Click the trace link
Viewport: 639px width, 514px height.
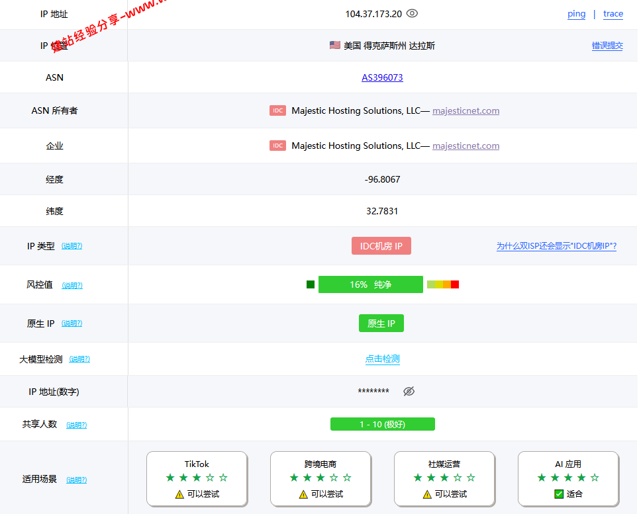point(613,14)
